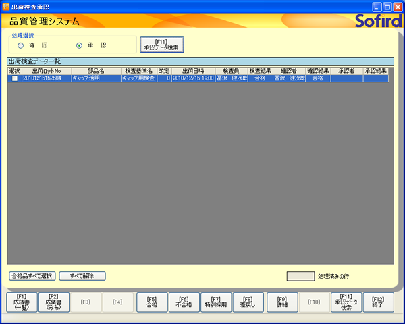Mark as failed with [F6] 不合格
The height and width of the screenshot is (324, 405).
(184, 301)
